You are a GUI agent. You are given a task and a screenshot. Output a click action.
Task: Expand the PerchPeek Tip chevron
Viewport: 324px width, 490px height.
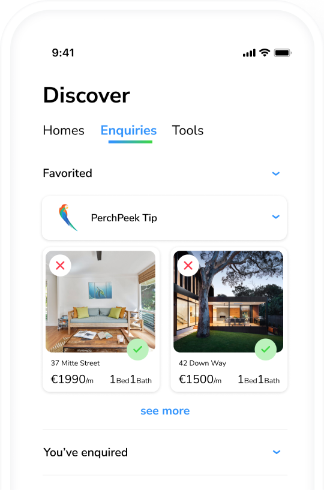pyautogui.click(x=276, y=217)
